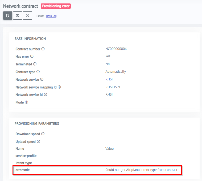Screen dimensions: 202x181
Task: Click info icon next to Network service mapping Id
Action: (x=59, y=87)
